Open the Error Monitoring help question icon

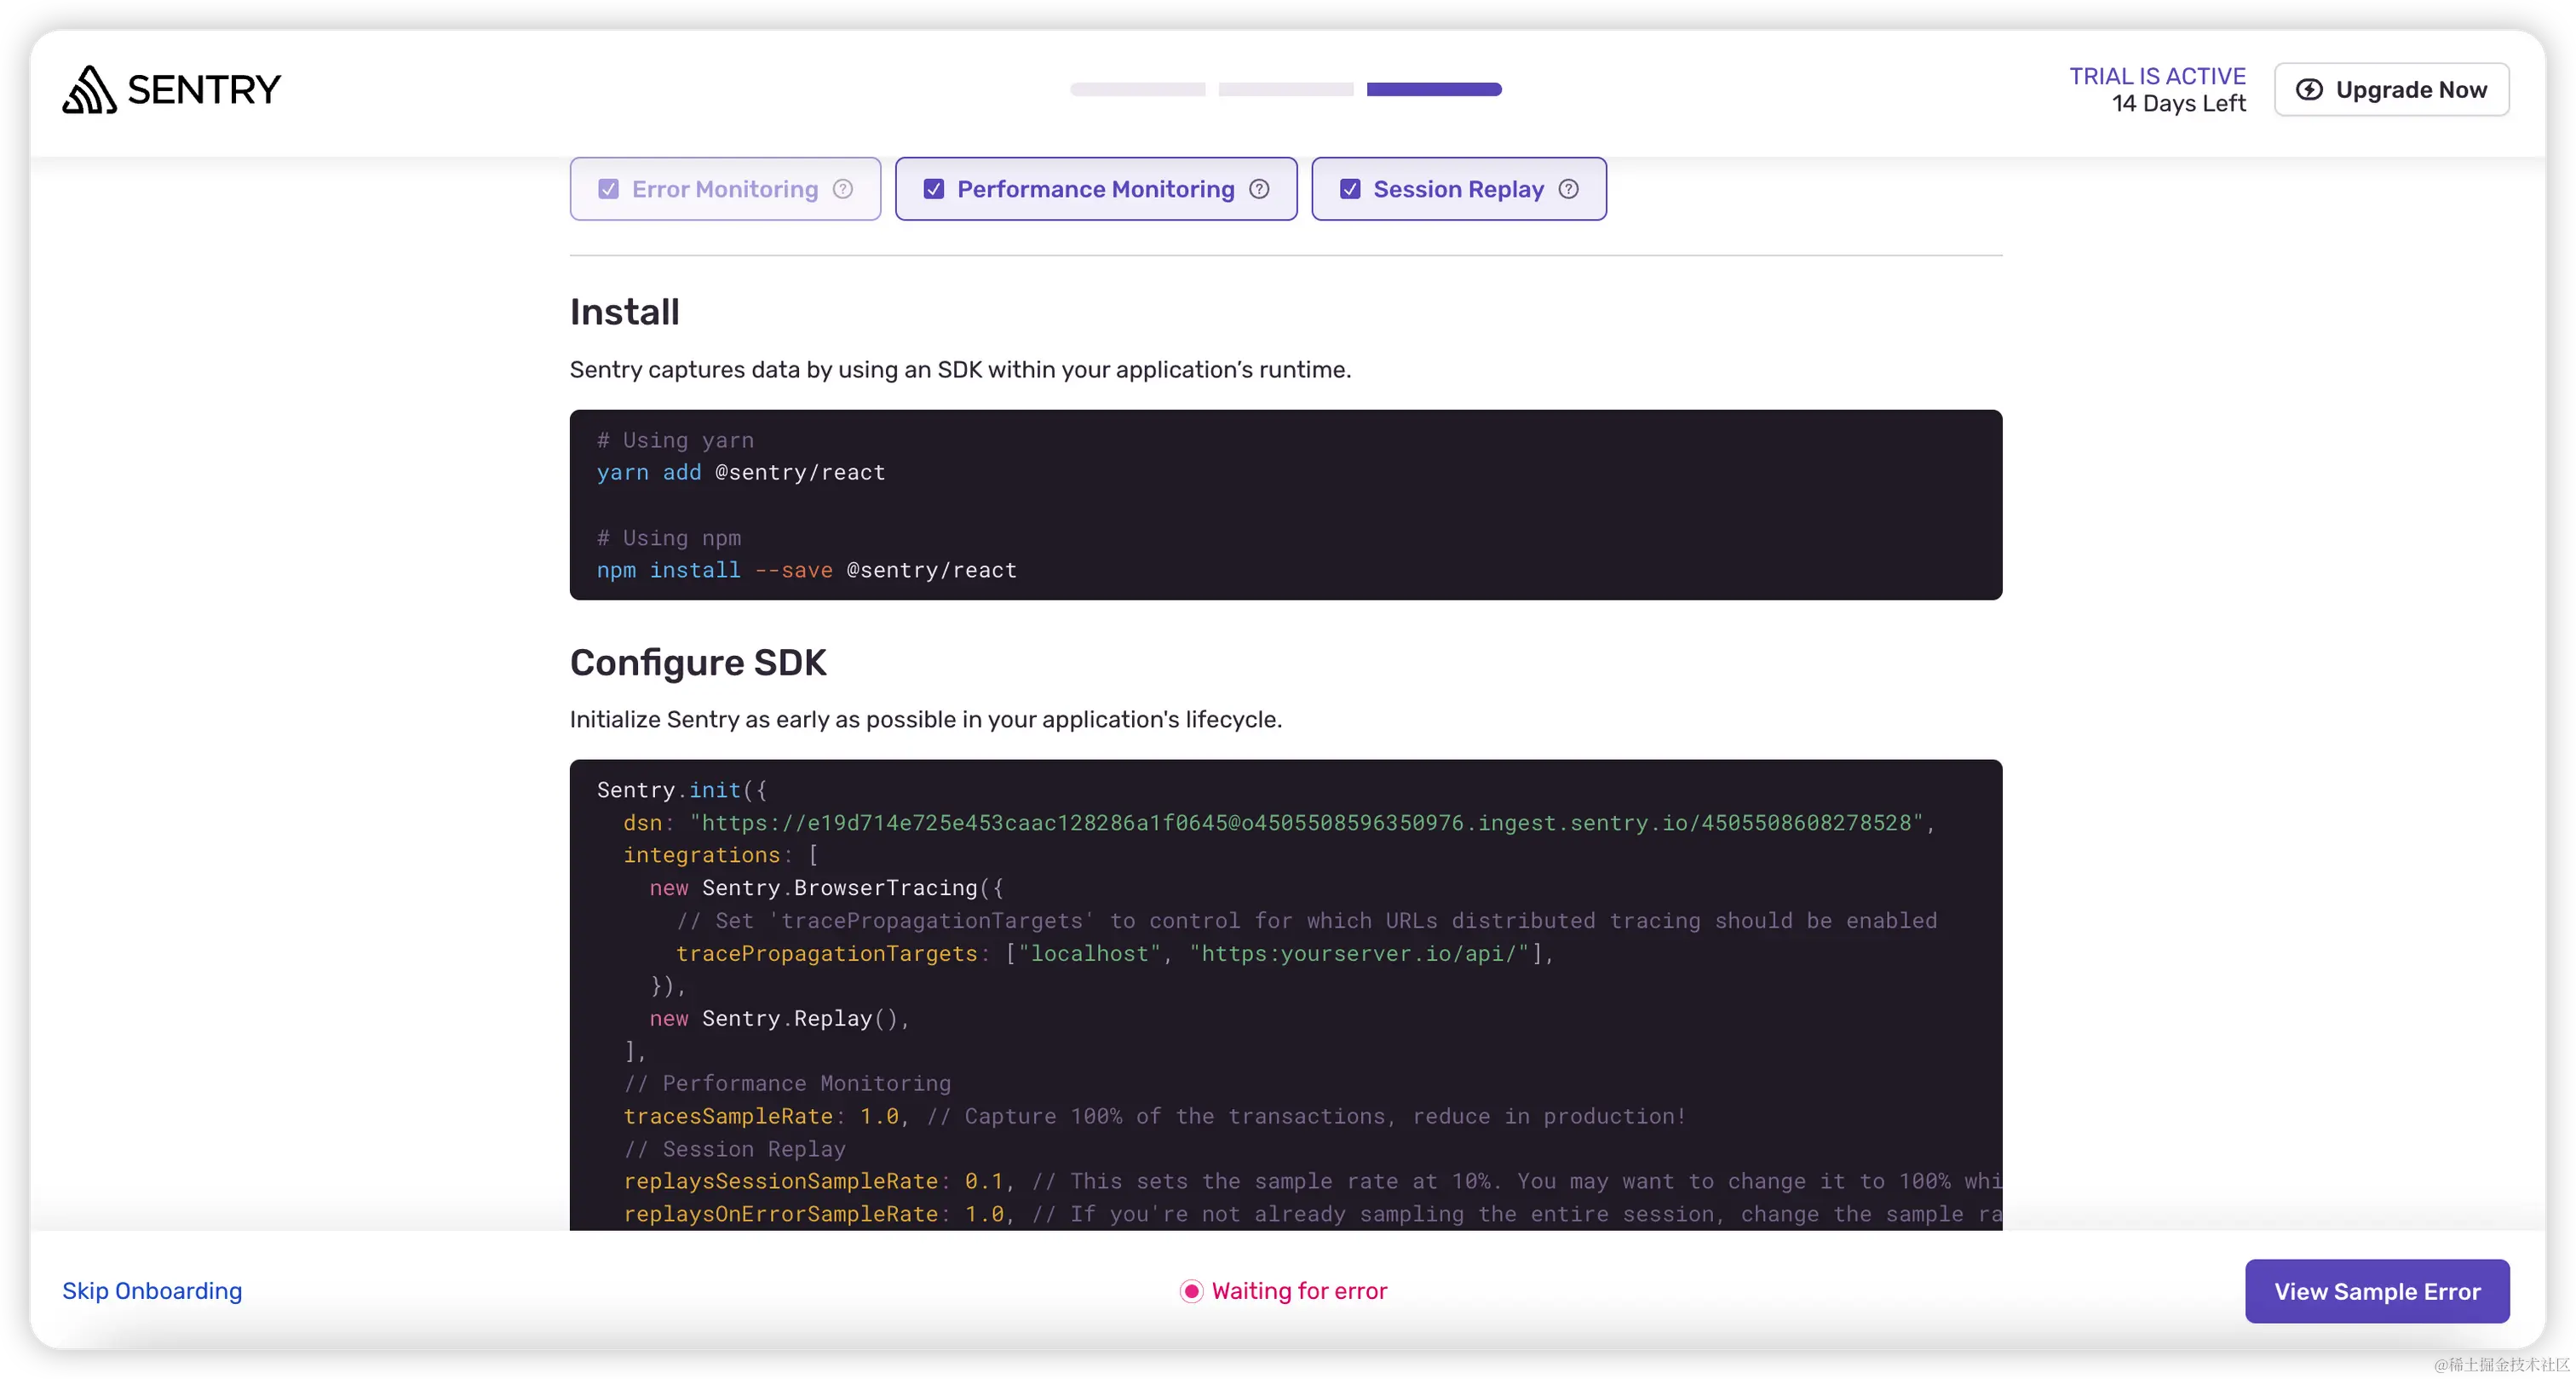point(843,189)
